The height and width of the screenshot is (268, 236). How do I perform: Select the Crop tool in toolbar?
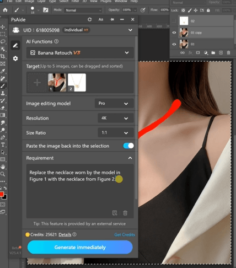(3, 56)
